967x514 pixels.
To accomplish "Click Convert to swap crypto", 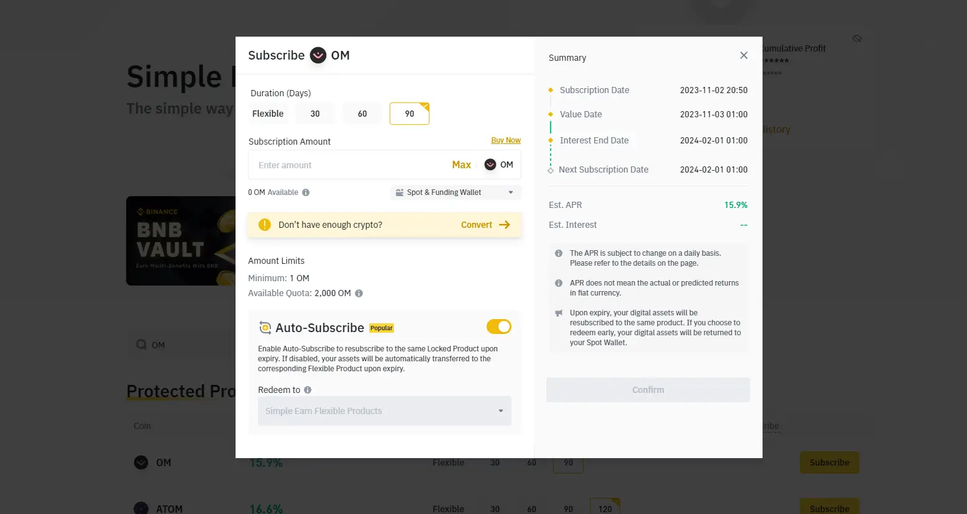I will (x=477, y=225).
